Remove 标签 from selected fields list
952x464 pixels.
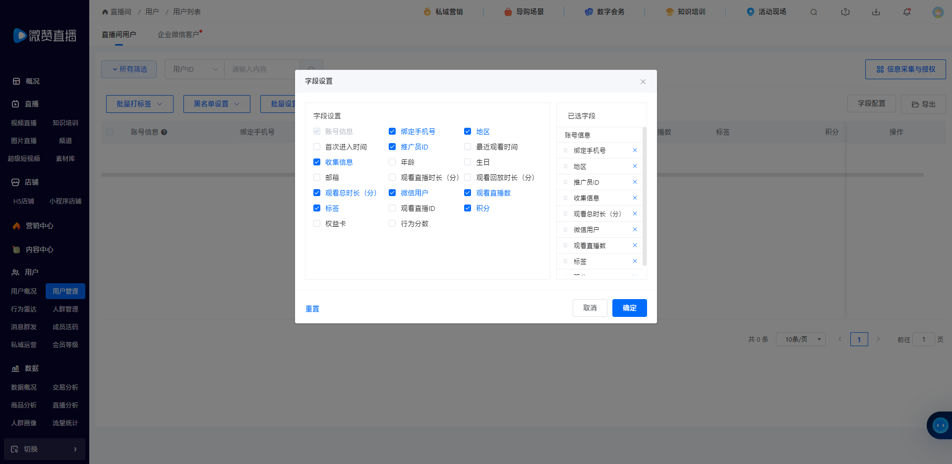pyautogui.click(x=635, y=261)
